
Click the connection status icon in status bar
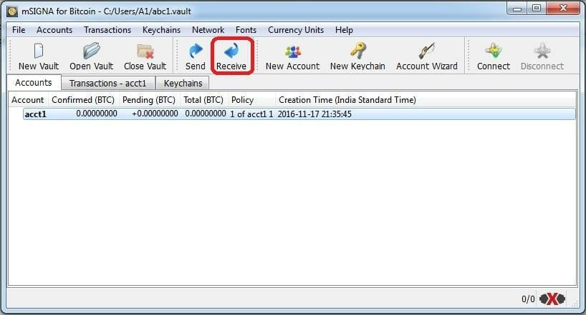(x=552, y=299)
